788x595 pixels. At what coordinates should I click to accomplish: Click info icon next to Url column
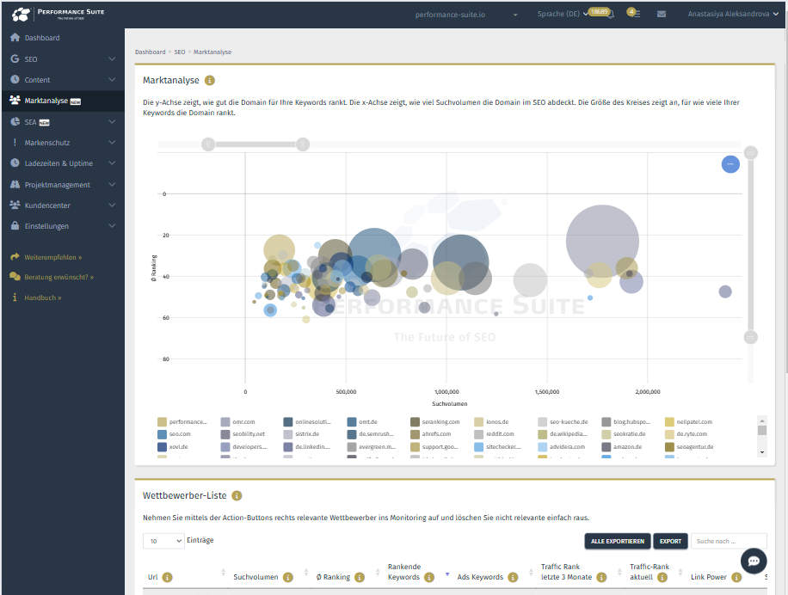point(168,578)
